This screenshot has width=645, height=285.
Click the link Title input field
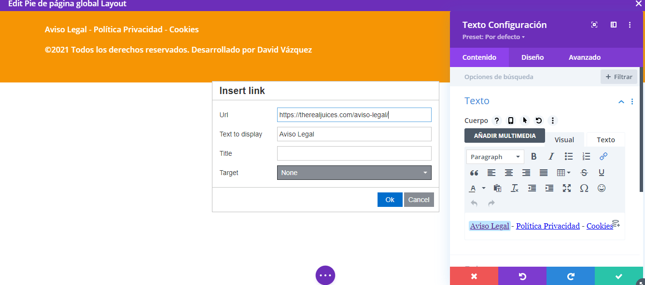[x=354, y=153]
